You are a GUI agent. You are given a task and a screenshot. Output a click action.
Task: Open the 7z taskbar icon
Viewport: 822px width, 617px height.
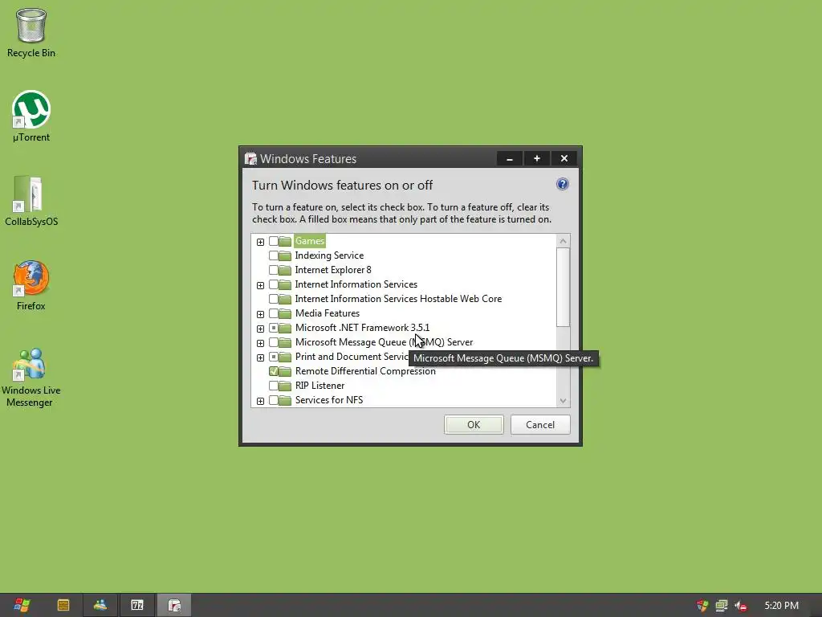pyautogui.click(x=137, y=605)
